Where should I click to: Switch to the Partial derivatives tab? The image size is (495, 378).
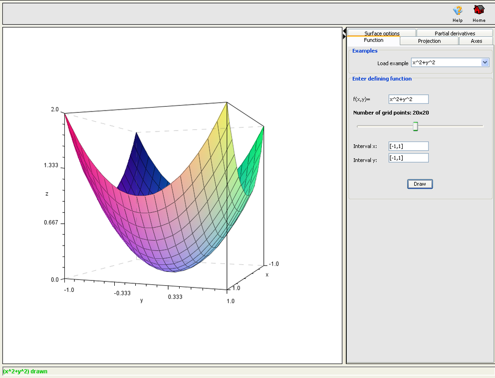[455, 33]
